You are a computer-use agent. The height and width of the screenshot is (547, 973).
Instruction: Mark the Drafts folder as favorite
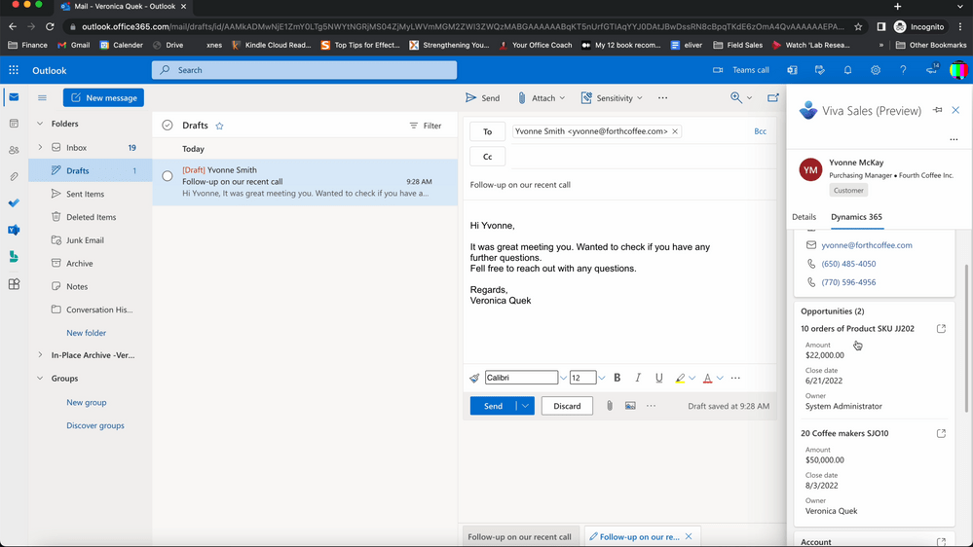point(219,126)
